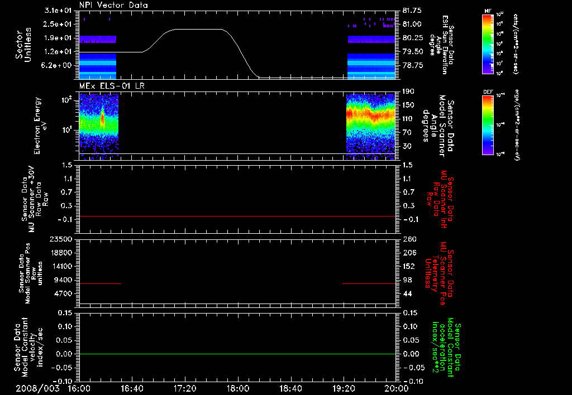Click the 4700 scanner position tick label

tap(63, 293)
